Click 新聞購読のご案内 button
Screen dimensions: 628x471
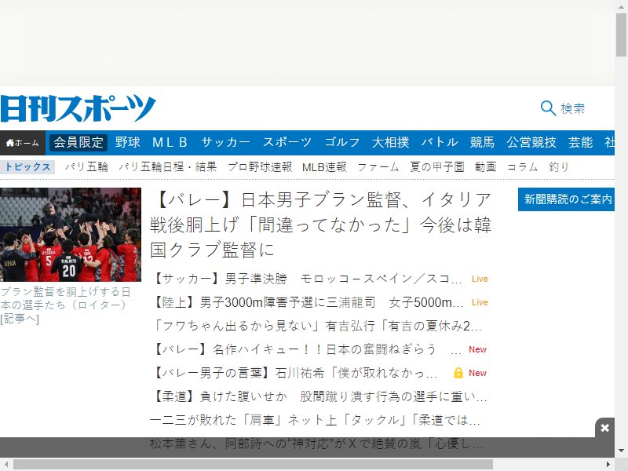point(566,199)
